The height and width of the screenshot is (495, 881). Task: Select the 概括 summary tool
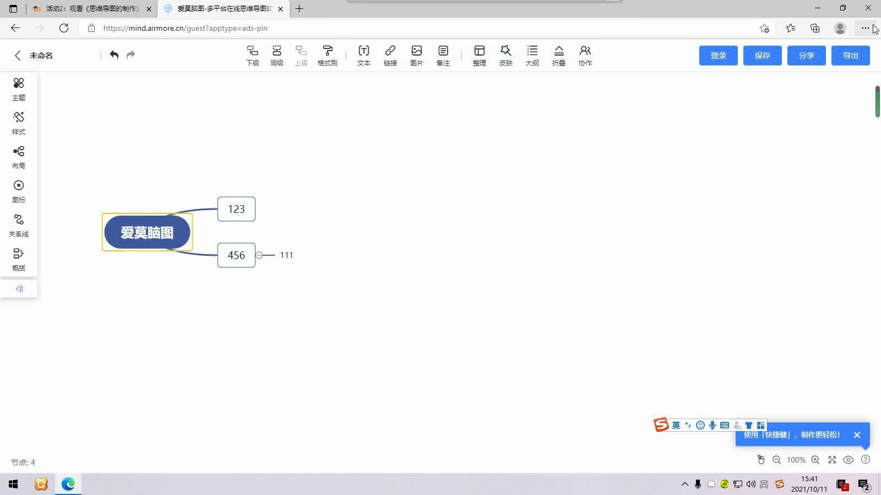click(x=19, y=260)
